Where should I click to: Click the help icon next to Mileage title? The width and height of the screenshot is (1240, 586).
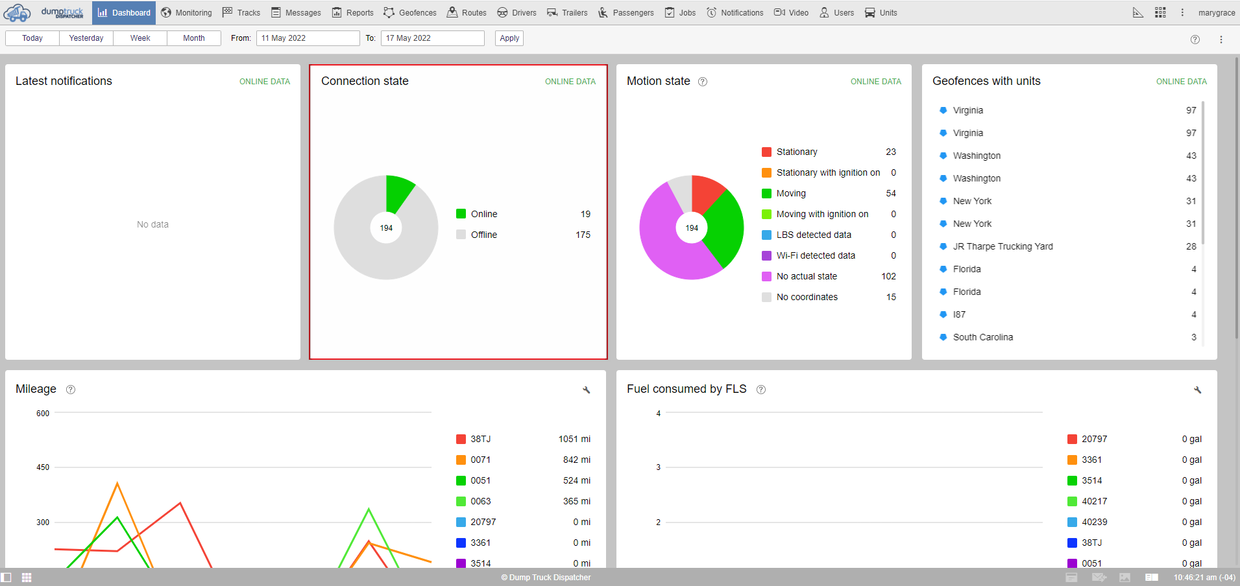pos(71,390)
